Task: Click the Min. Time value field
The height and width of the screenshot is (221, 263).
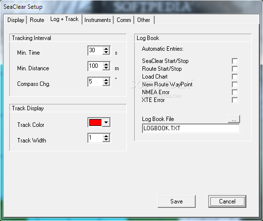Action: pos(96,50)
